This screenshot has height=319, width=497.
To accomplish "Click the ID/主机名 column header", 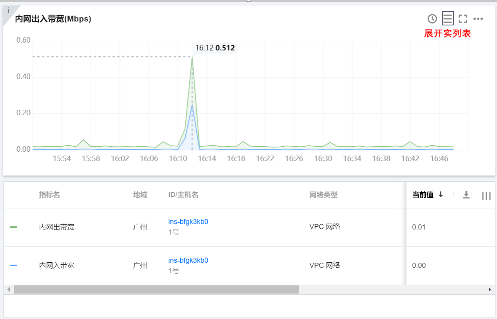I will pyautogui.click(x=183, y=195).
